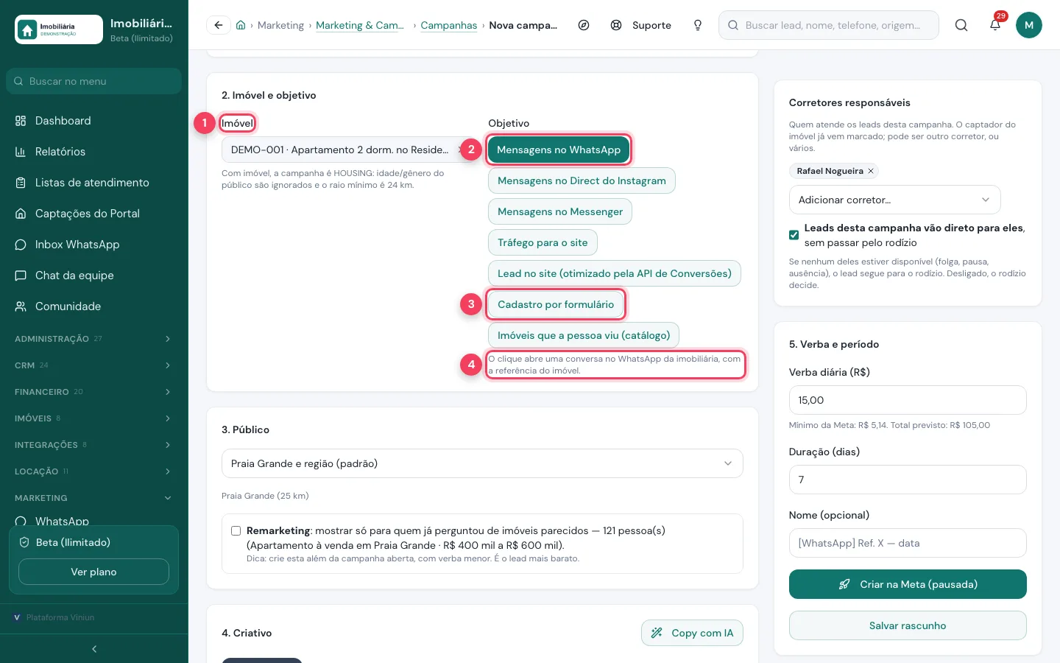Viewport: 1060px width, 663px height.
Task: Open Inbox WhatsApp
Action: point(94,245)
